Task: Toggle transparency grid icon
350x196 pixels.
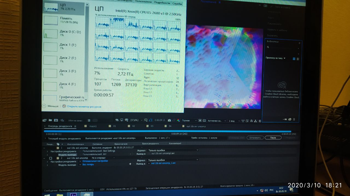Action: 204,120
